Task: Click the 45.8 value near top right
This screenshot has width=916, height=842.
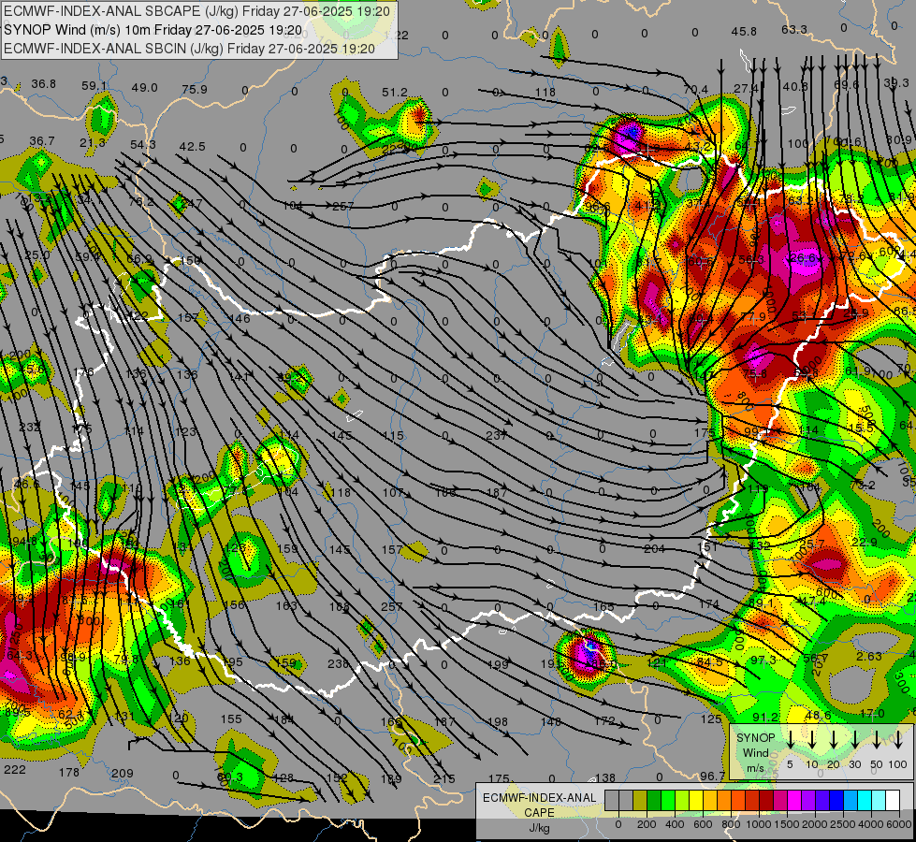Action: tap(744, 32)
